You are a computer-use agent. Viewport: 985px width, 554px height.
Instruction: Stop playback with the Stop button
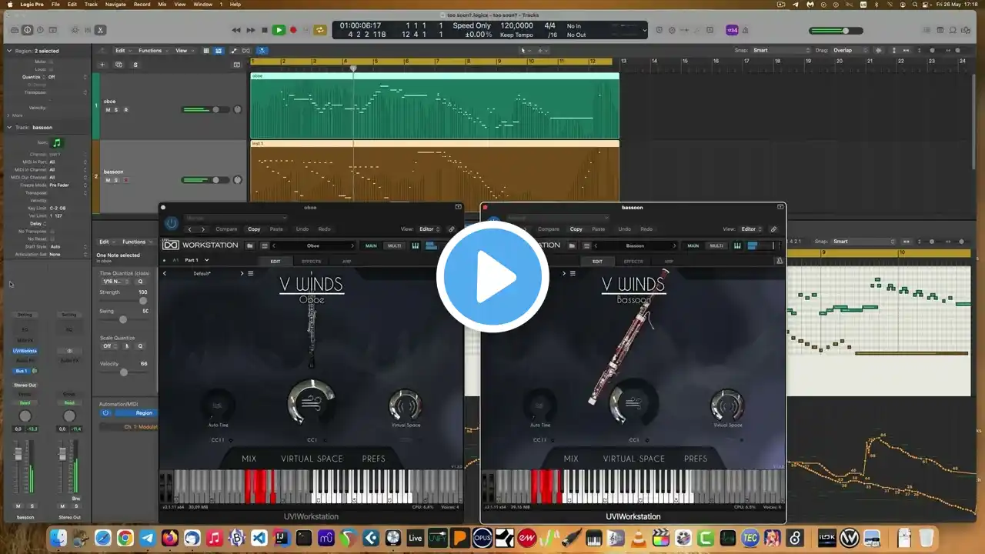click(265, 30)
